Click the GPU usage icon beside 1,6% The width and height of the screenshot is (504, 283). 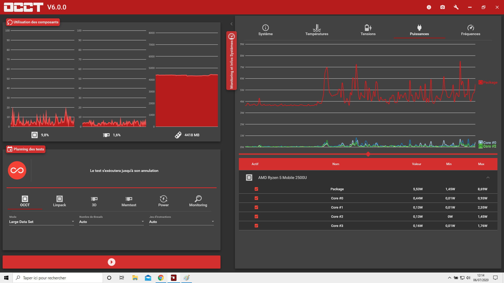[106, 135]
